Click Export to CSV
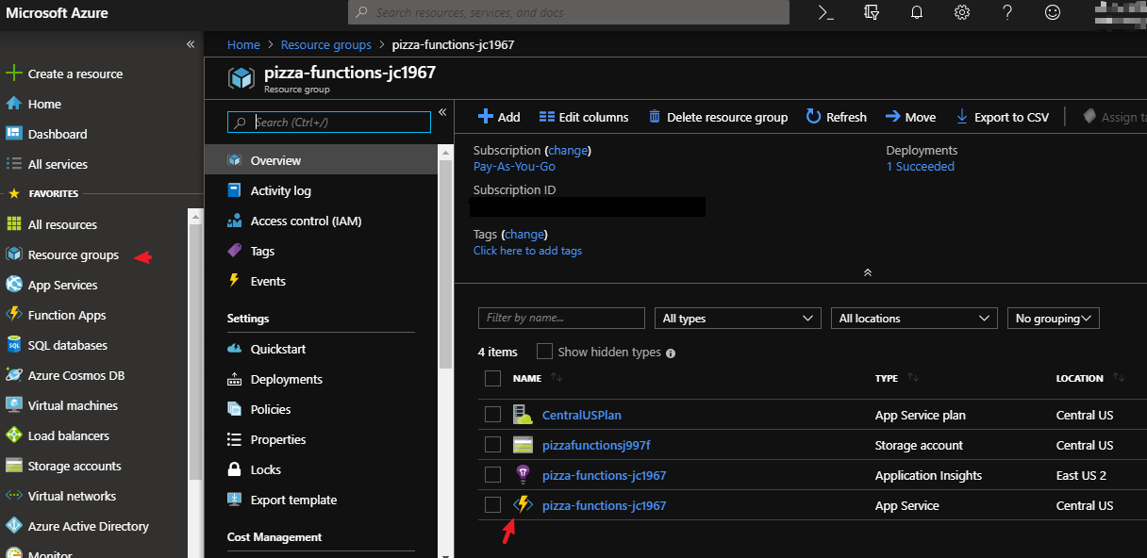The height and width of the screenshot is (558, 1147). (x=1003, y=117)
